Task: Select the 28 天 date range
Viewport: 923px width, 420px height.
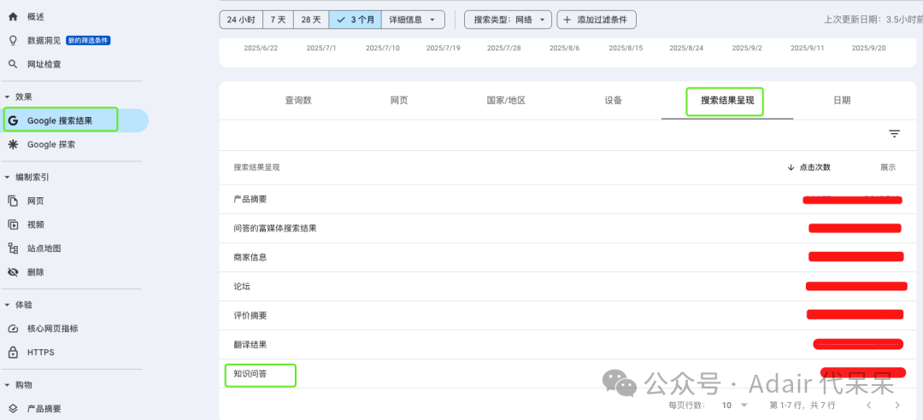Action: [311, 20]
